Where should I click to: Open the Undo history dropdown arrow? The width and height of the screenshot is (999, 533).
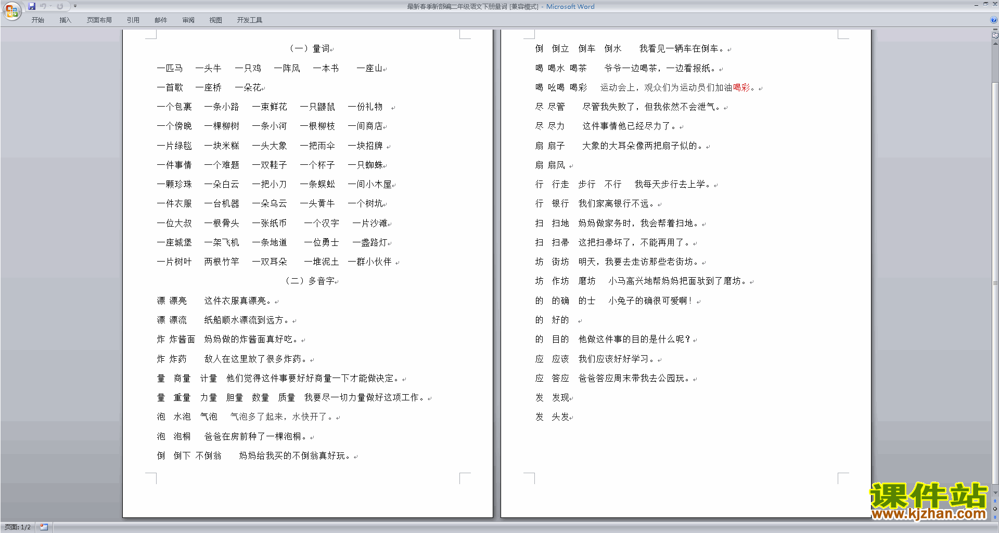[50, 6]
